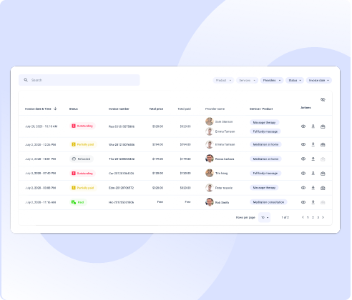Open payment icon in Tim hong's row
Screen dimensions: 352x300
coord(323,174)
